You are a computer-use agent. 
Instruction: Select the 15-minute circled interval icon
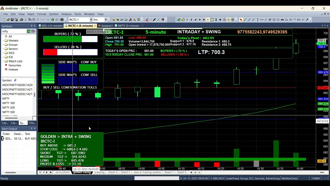[x=233, y=20]
